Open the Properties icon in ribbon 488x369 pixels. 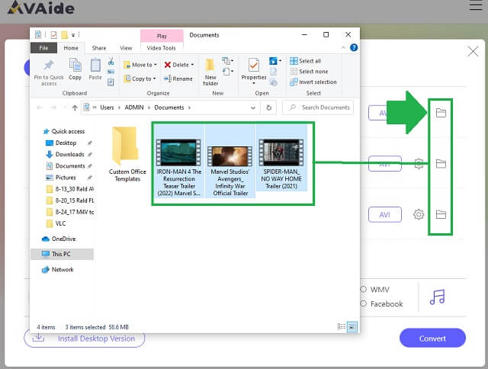tap(254, 66)
